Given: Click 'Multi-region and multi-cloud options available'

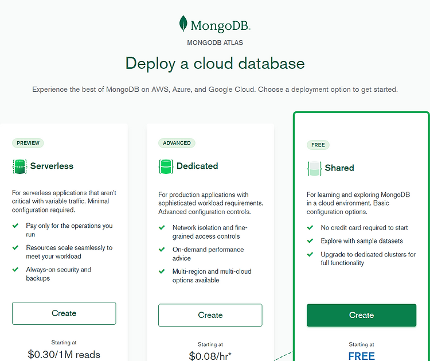Looking at the screenshot, I should point(212,276).
